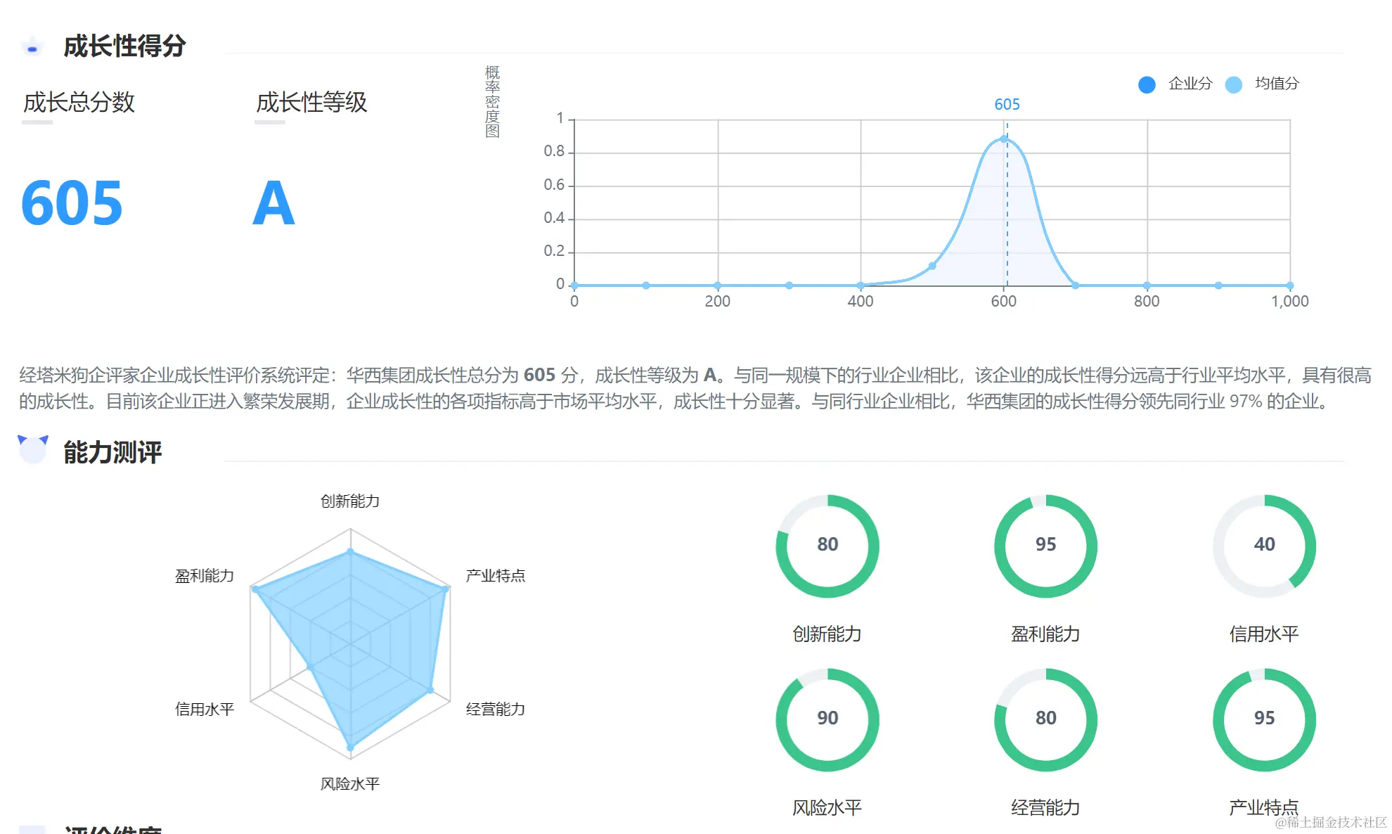Toggle the 均值分 legend series
1392x834 pixels.
click(1263, 84)
